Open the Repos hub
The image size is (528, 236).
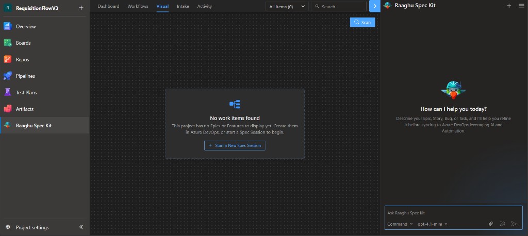tap(44, 59)
